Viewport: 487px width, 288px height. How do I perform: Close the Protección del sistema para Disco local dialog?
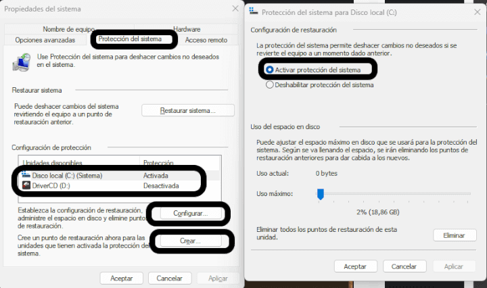pyautogui.click(x=478, y=12)
